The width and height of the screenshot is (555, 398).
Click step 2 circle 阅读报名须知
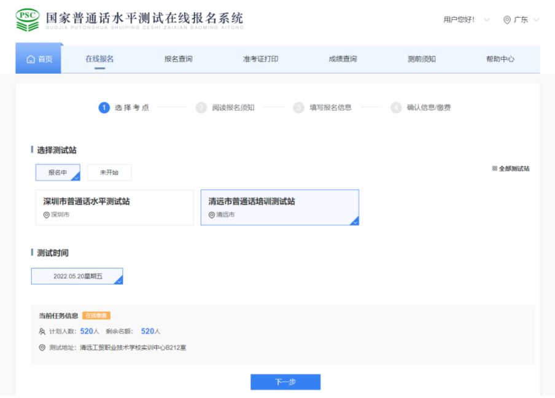point(201,107)
